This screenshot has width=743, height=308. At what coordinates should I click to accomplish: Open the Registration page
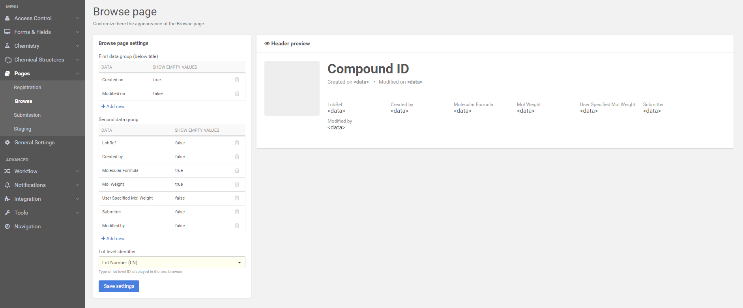coord(27,87)
